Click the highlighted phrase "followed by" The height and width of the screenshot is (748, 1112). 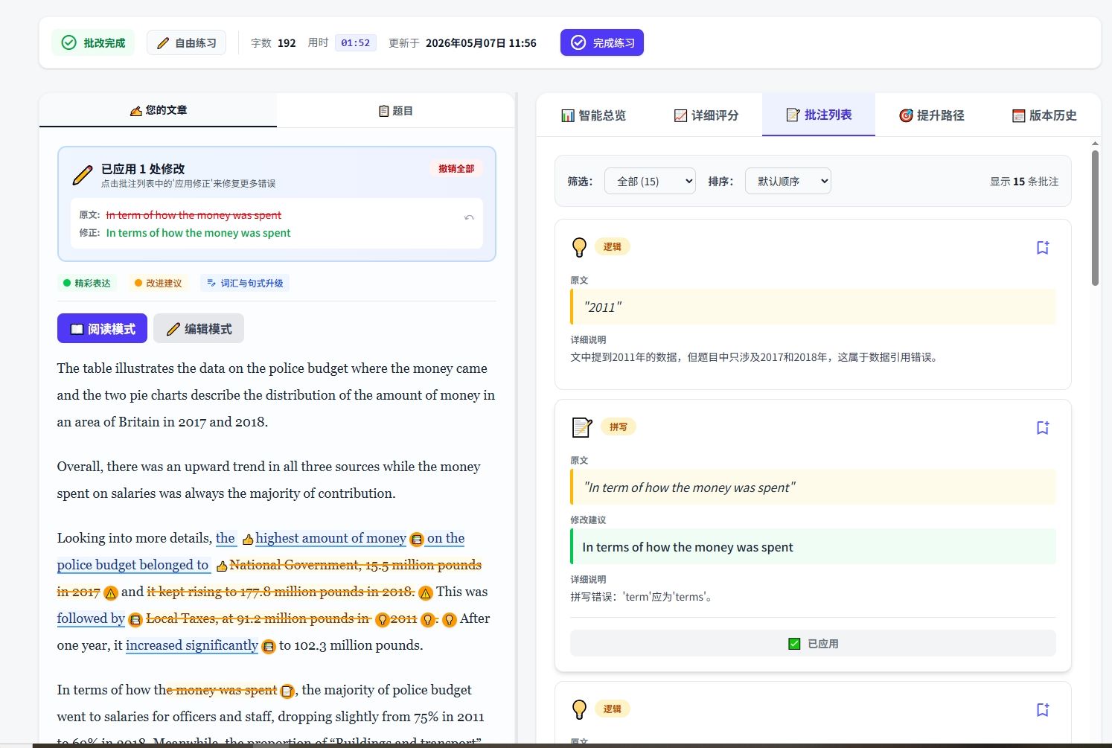pyautogui.click(x=91, y=618)
